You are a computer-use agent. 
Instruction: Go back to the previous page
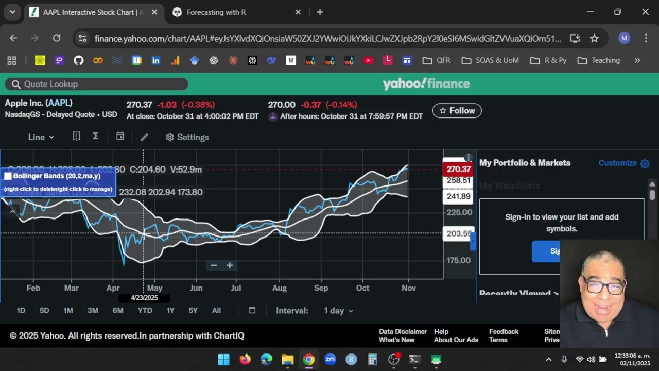point(13,38)
